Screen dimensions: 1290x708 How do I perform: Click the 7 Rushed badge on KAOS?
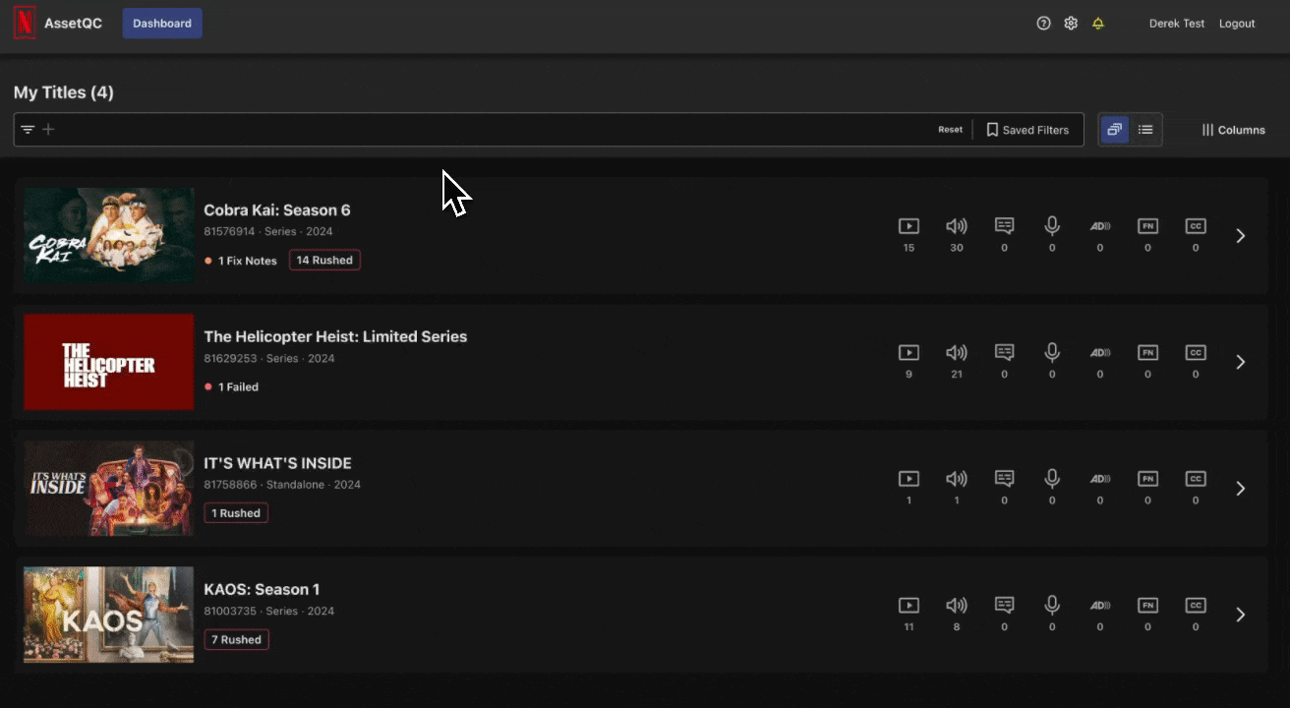click(x=236, y=639)
